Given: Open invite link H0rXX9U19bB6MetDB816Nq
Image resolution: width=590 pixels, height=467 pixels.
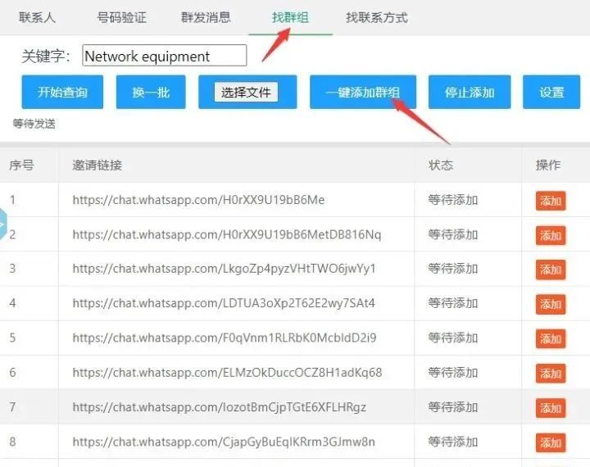Looking at the screenshot, I should [x=227, y=234].
